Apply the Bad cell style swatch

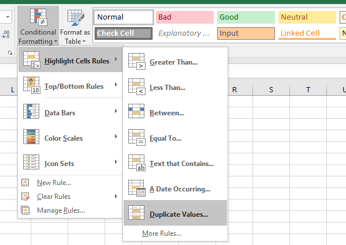pyautogui.click(x=185, y=17)
